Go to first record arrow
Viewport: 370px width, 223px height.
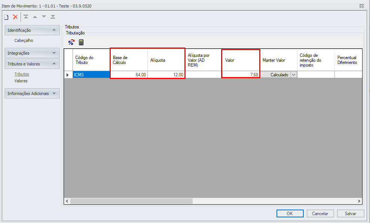[x=26, y=16]
